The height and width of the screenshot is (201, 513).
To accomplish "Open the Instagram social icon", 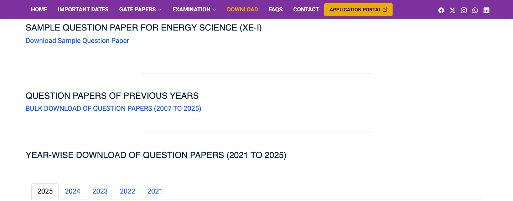I will coord(464,10).
